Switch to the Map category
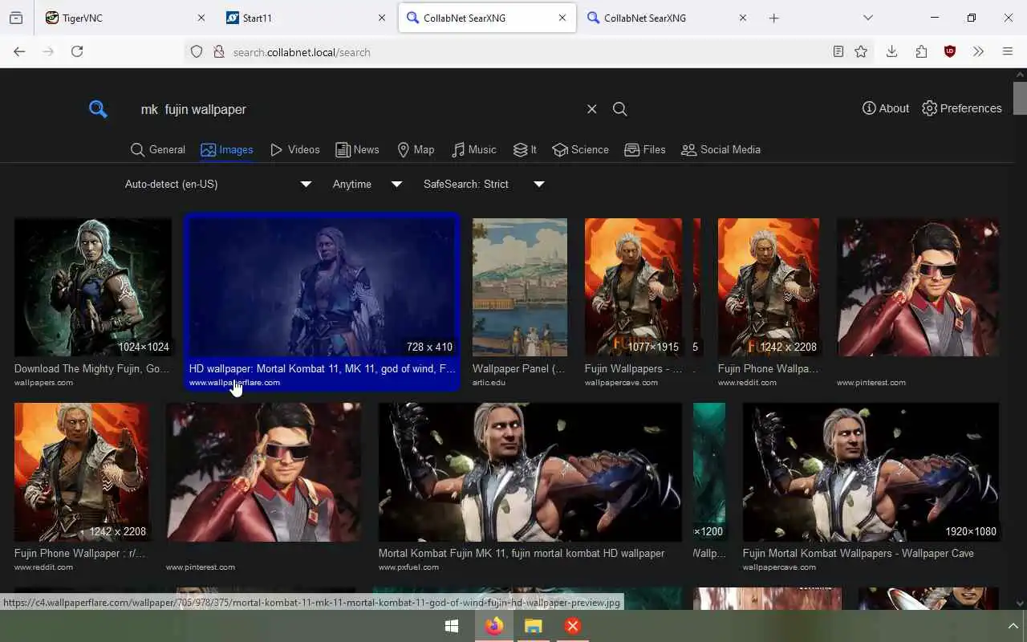Image resolution: width=1027 pixels, height=642 pixels. point(416,149)
